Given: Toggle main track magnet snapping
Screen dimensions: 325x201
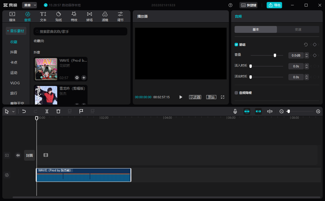Looking at the screenshot, I should tap(247, 111).
